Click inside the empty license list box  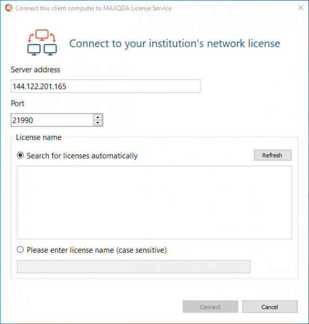[x=154, y=202]
